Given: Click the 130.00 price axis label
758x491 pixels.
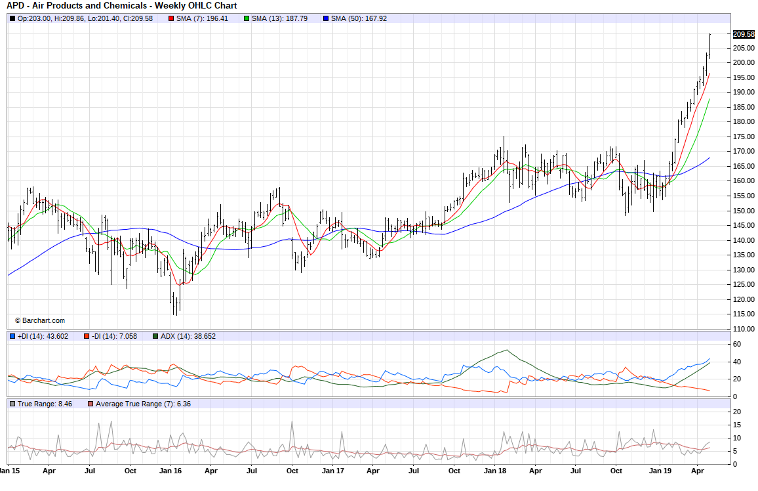Looking at the screenshot, I should tap(744, 269).
